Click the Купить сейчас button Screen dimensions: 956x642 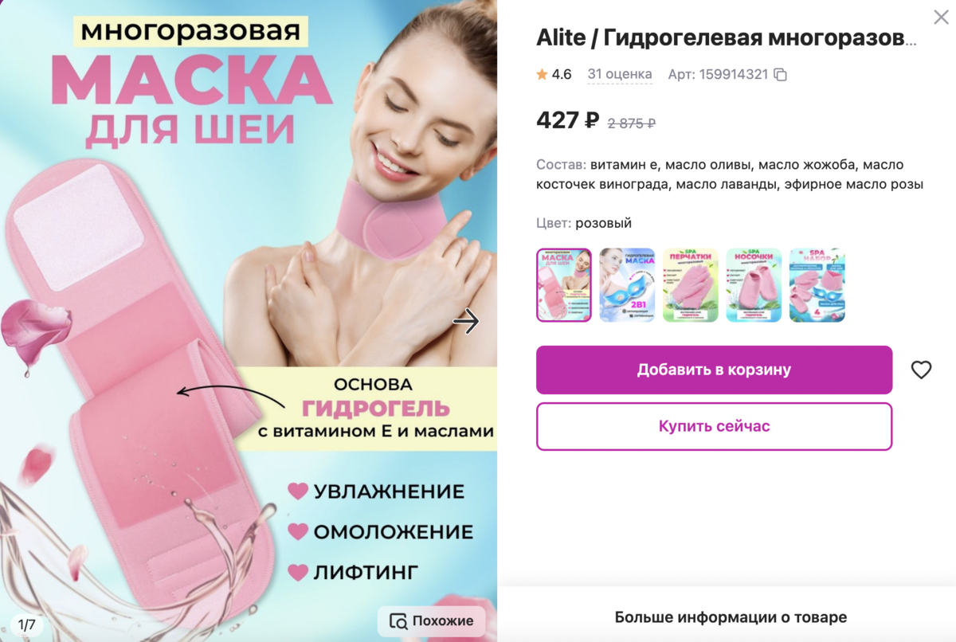[714, 426]
